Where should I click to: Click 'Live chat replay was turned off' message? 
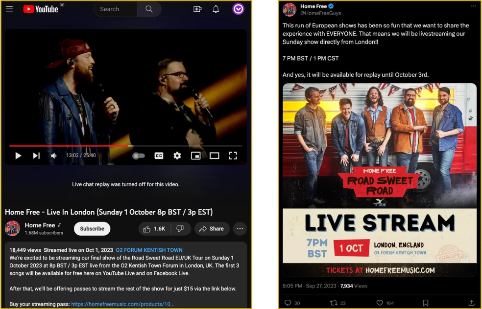(126, 184)
